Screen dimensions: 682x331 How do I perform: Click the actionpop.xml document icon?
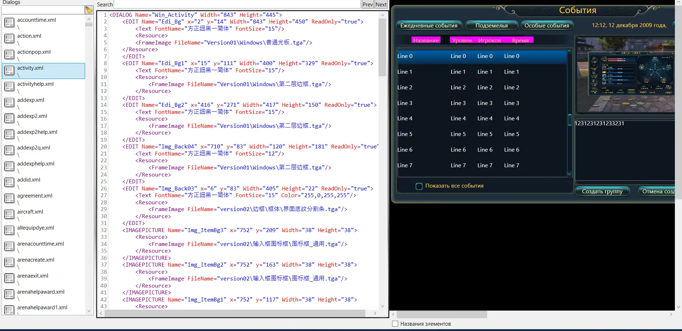click(x=9, y=54)
